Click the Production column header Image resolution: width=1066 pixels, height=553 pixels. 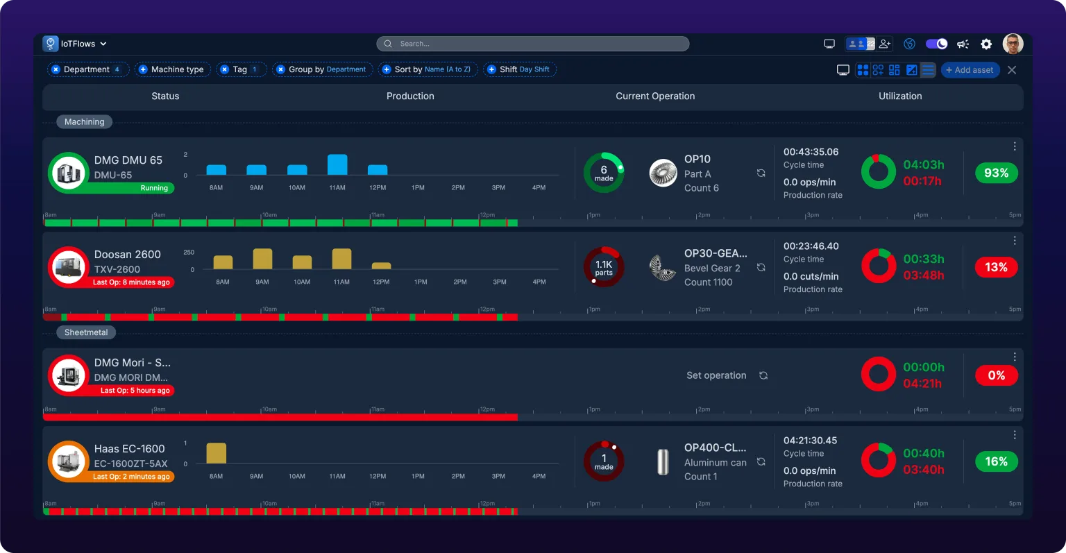coord(410,96)
